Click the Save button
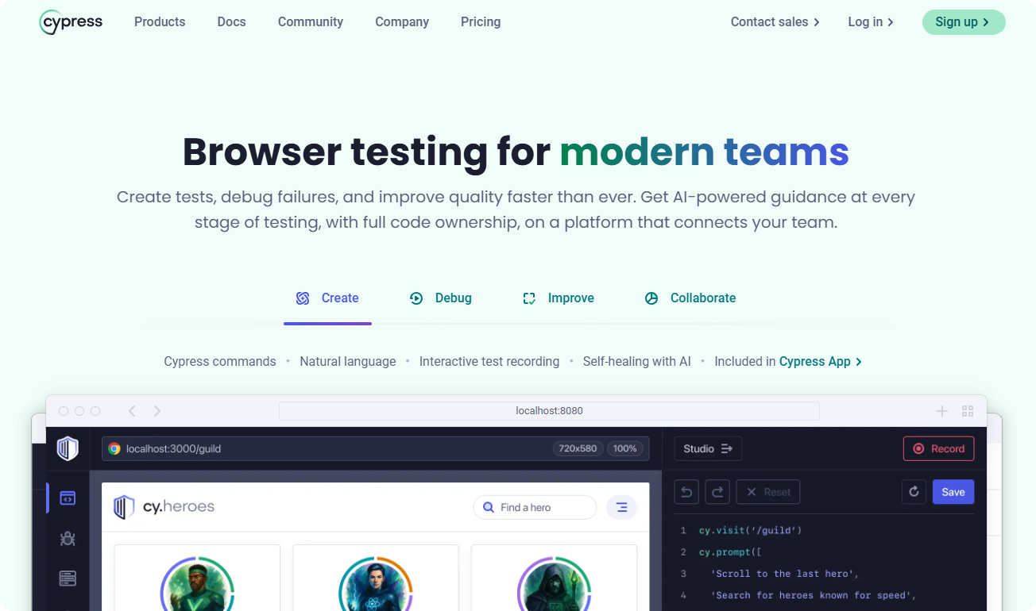The width and height of the screenshot is (1036, 611). point(953,492)
